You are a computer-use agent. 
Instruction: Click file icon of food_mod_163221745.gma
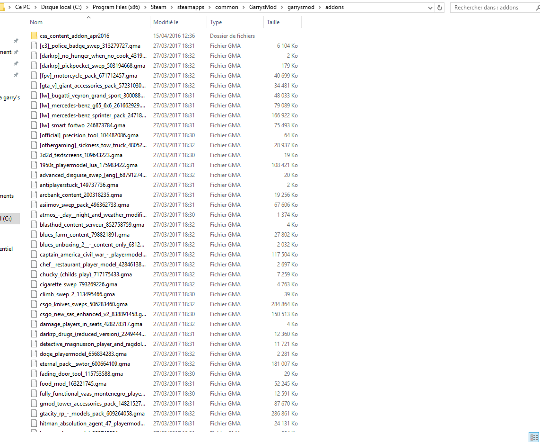[x=34, y=383]
